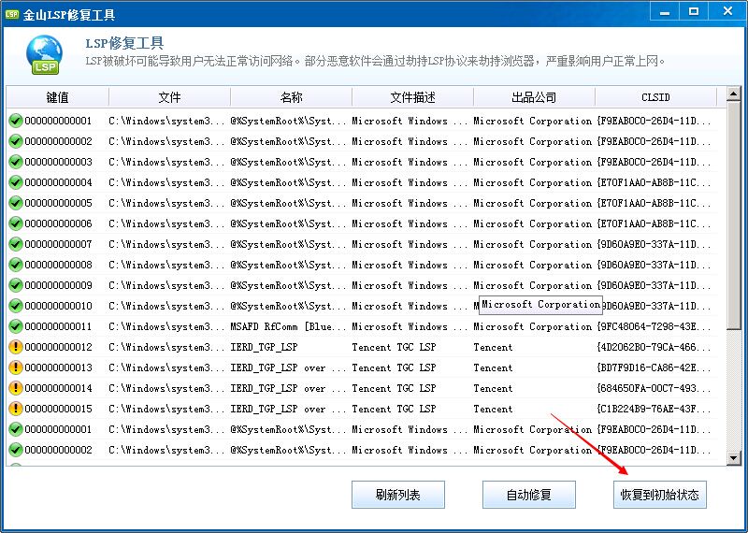748x533 pixels.
Task: Click the 刷新列表 button
Action: pos(398,495)
